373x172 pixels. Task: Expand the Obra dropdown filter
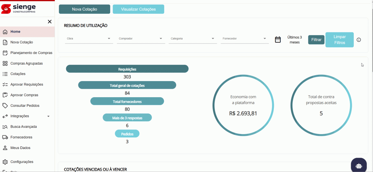coord(89,39)
